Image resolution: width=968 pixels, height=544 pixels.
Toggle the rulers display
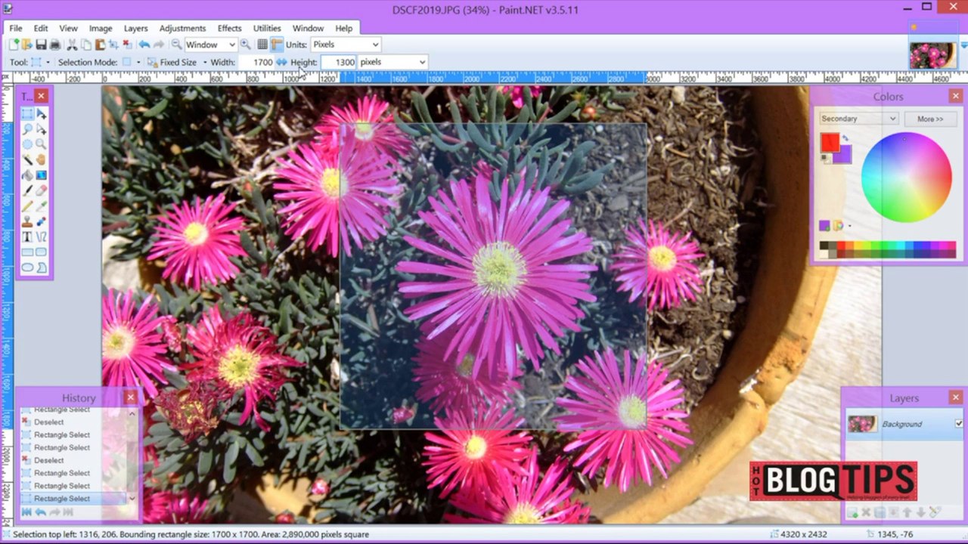(277, 45)
